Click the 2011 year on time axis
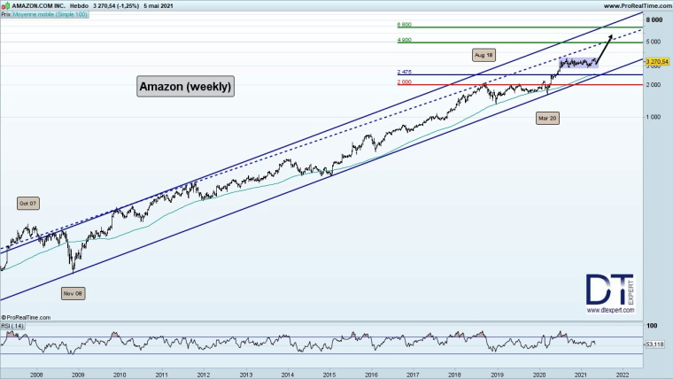The width and height of the screenshot is (673, 379). tap(162, 375)
